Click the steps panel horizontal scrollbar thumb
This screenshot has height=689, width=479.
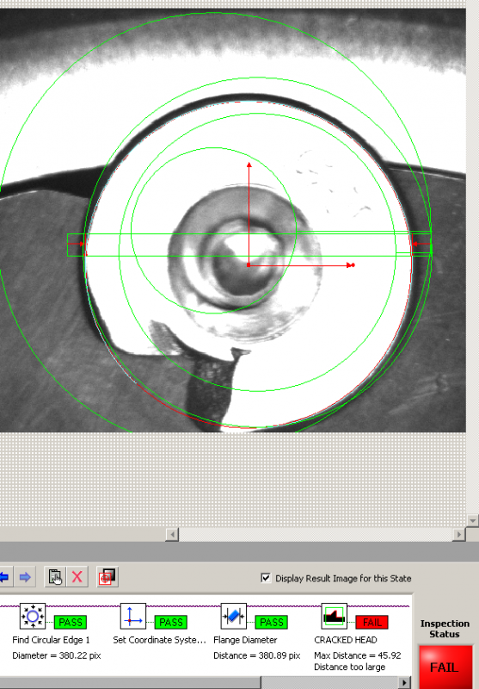(x=130, y=683)
